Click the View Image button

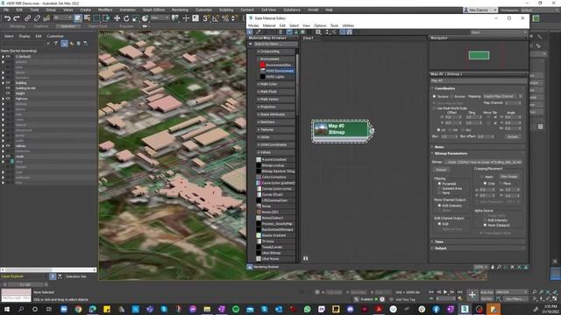[508, 177]
